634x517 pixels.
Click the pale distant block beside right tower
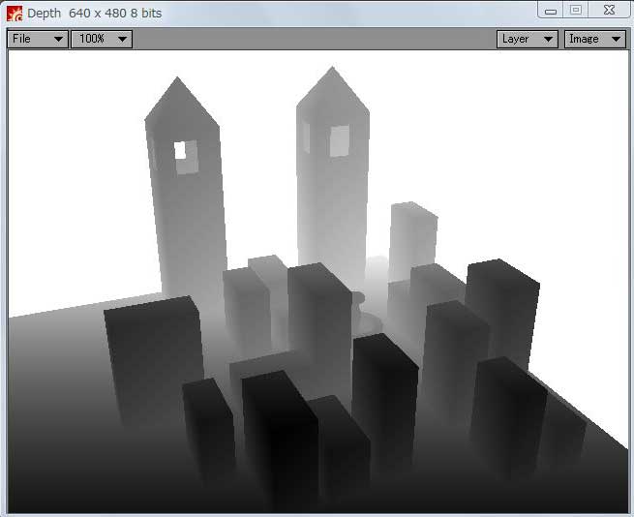point(412,237)
